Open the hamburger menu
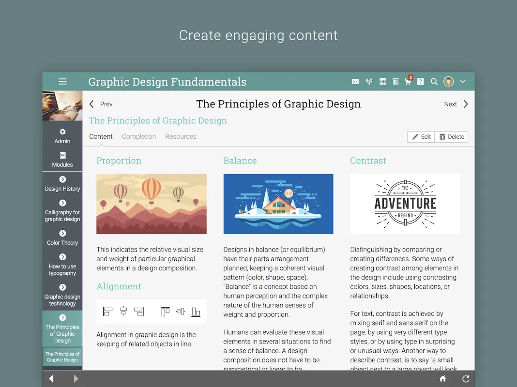 tap(62, 82)
